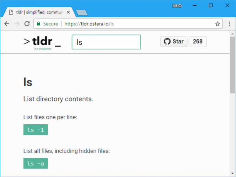Click the vertical scrollbar thumb

233,65
